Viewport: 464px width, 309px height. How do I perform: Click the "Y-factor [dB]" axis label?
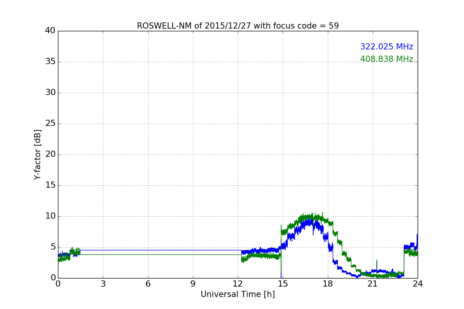[38, 154]
